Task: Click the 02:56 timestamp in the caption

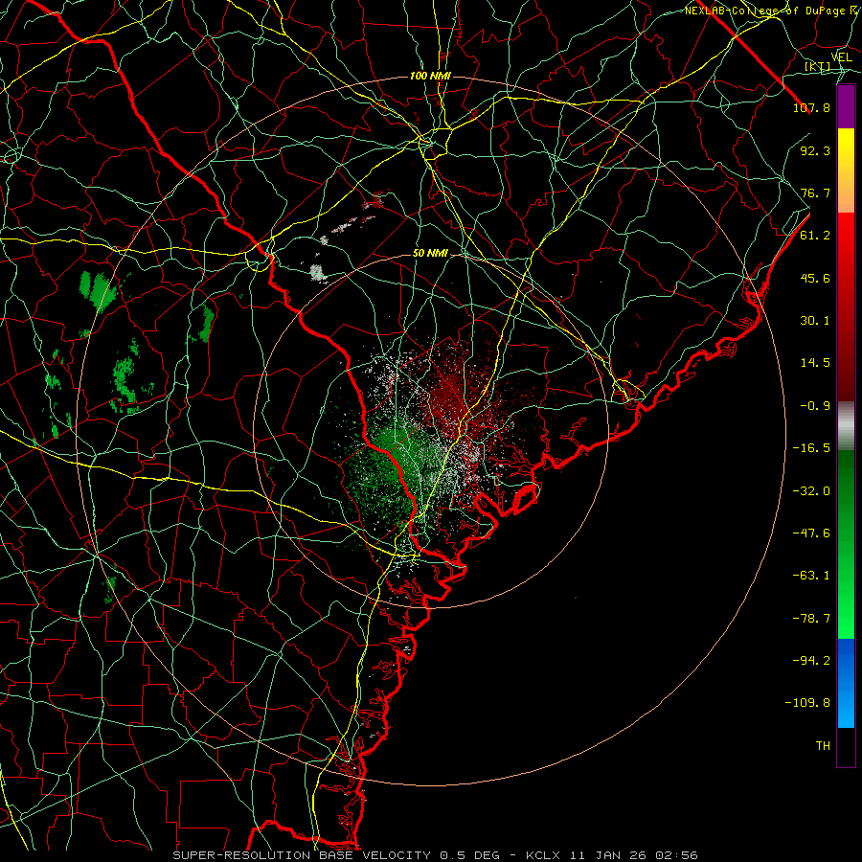Action: pyautogui.click(x=678, y=855)
